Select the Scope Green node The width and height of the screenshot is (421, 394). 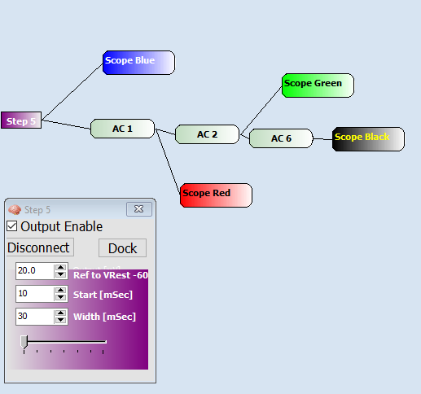tap(318, 85)
